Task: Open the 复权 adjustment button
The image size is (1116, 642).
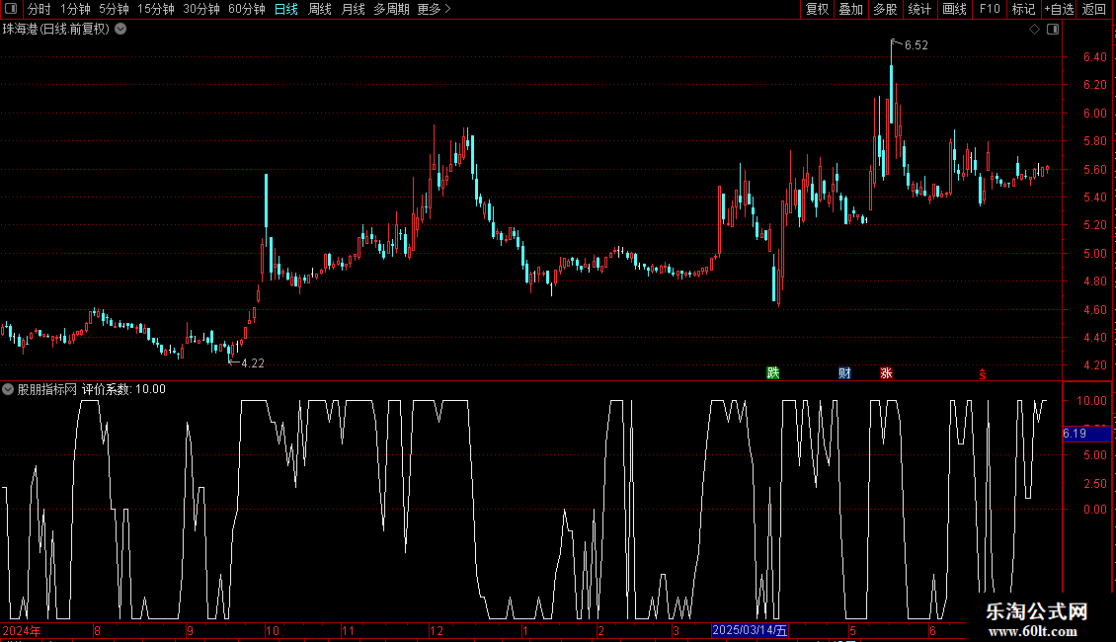Action: tap(817, 9)
